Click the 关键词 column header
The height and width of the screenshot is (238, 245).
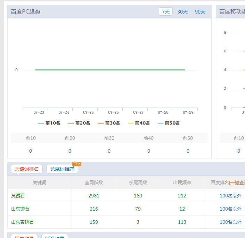[39, 182]
